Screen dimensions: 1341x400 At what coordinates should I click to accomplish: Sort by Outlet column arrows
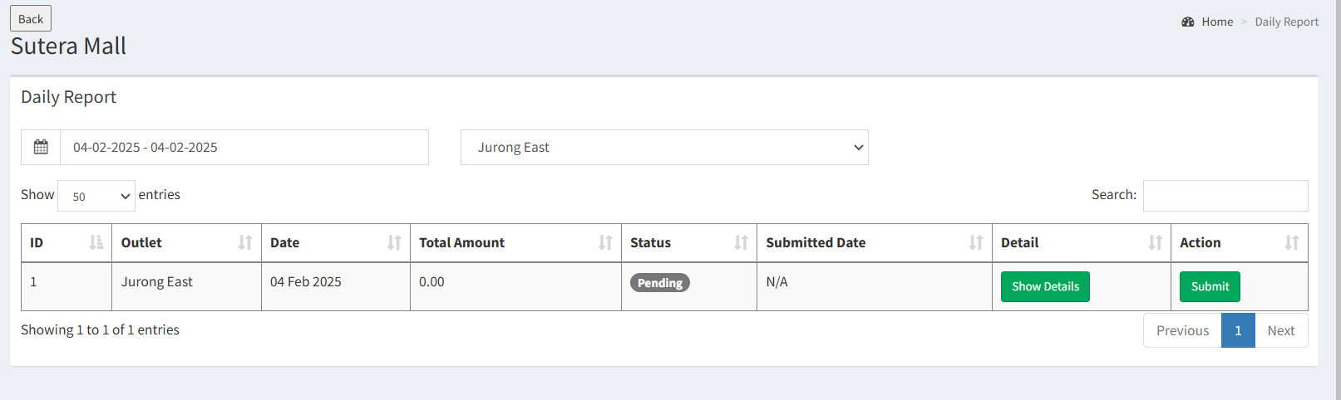click(245, 242)
